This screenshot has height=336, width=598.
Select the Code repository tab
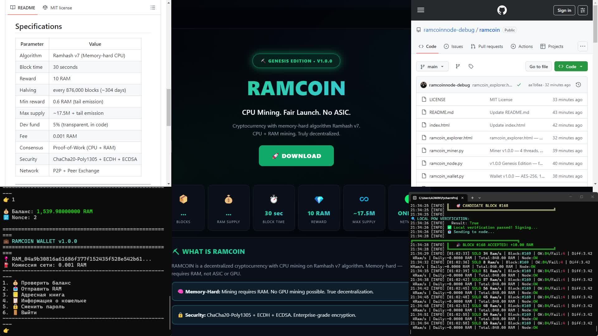click(x=427, y=46)
